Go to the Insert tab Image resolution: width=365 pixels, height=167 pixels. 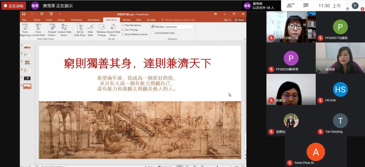click(x=49, y=20)
